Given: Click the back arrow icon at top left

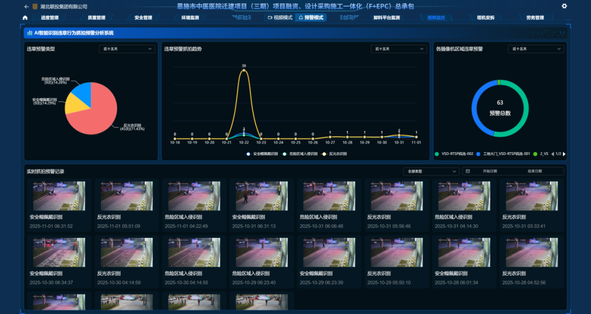Looking at the screenshot, I should tap(26, 7).
